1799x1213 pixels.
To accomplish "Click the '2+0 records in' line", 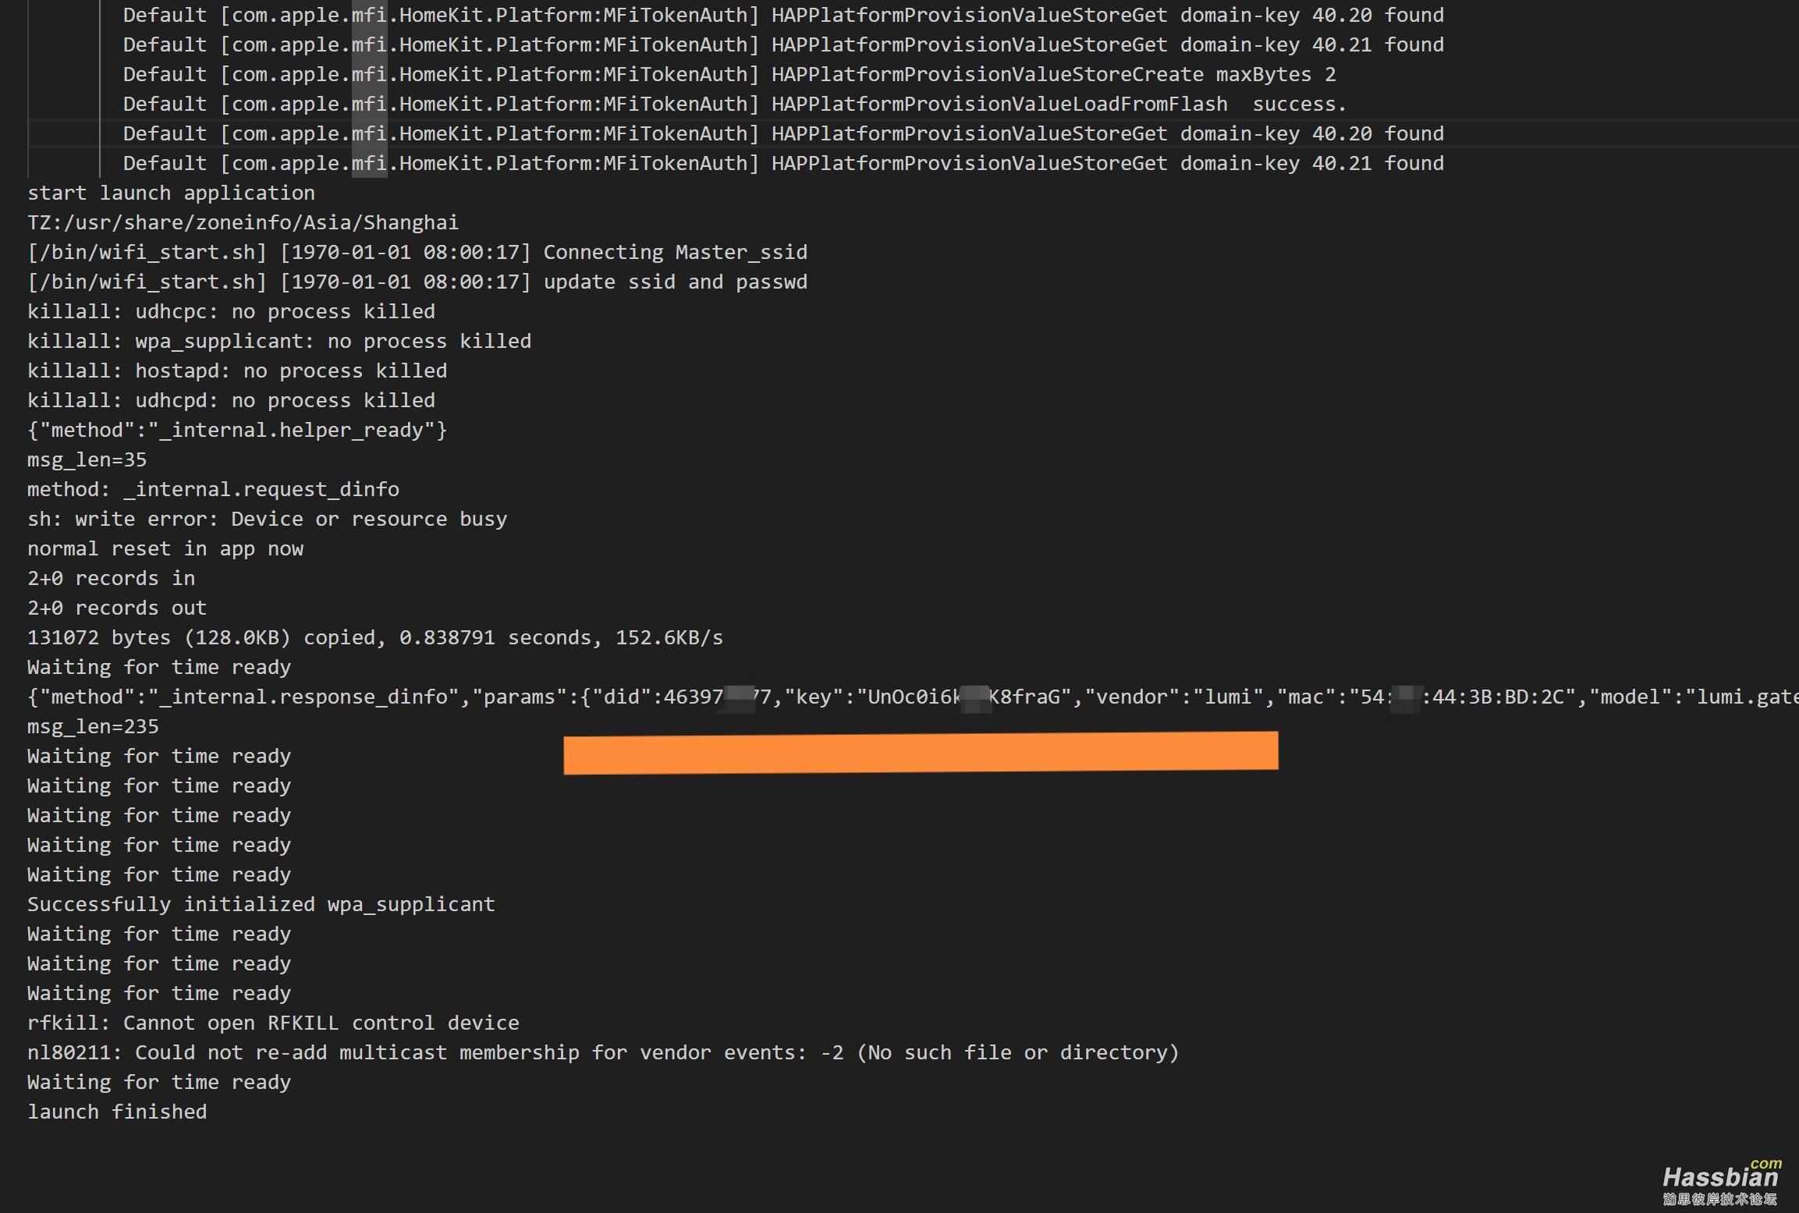I will point(111,578).
